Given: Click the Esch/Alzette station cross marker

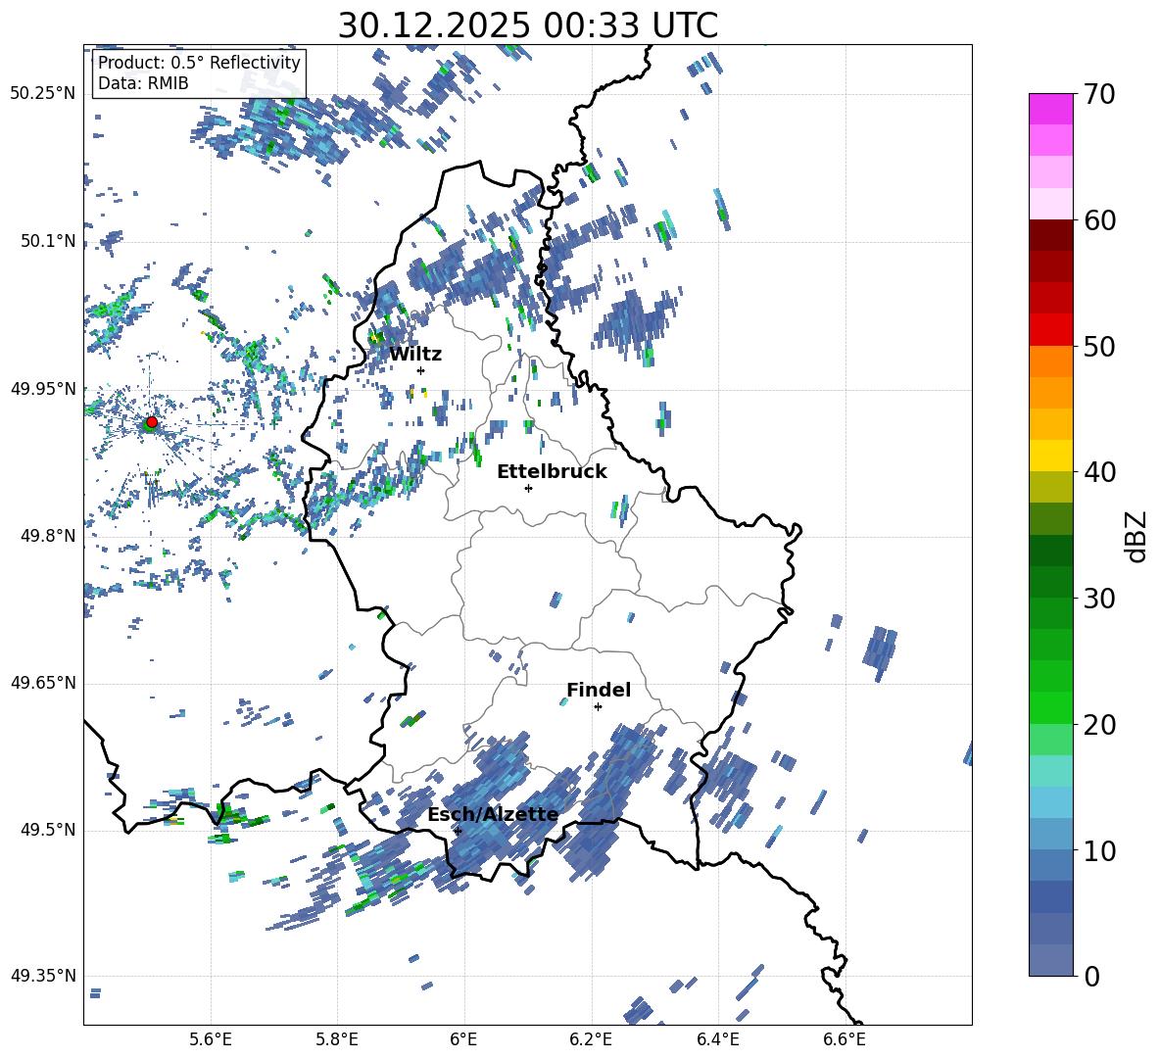Looking at the screenshot, I should 458,831.
